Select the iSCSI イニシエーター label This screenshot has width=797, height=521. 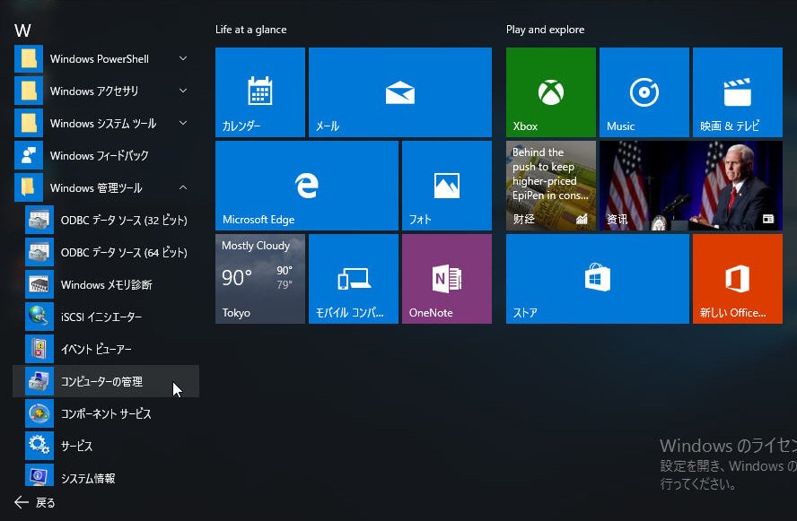[x=101, y=317]
